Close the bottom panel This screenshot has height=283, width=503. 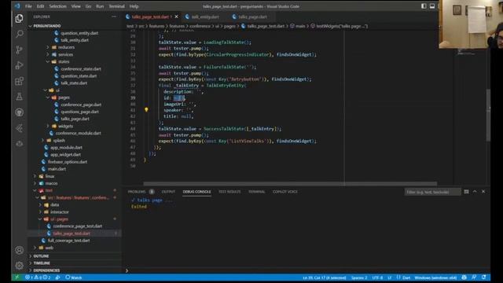[483, 192]
